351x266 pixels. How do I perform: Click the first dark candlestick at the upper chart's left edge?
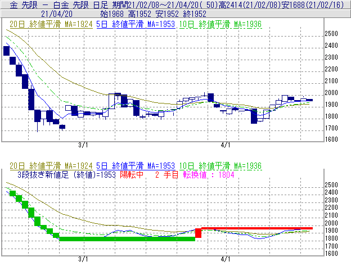tap(7, 51)
